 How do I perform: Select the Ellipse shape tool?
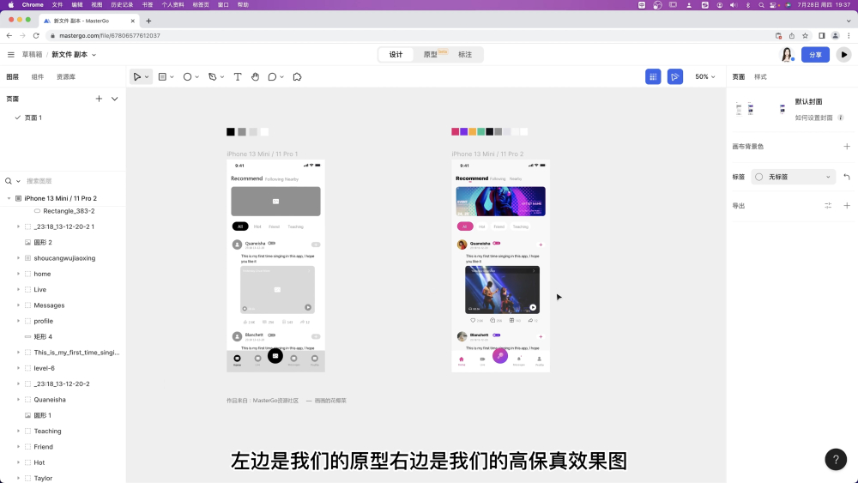pyautogui.click(x=187, y=77)
